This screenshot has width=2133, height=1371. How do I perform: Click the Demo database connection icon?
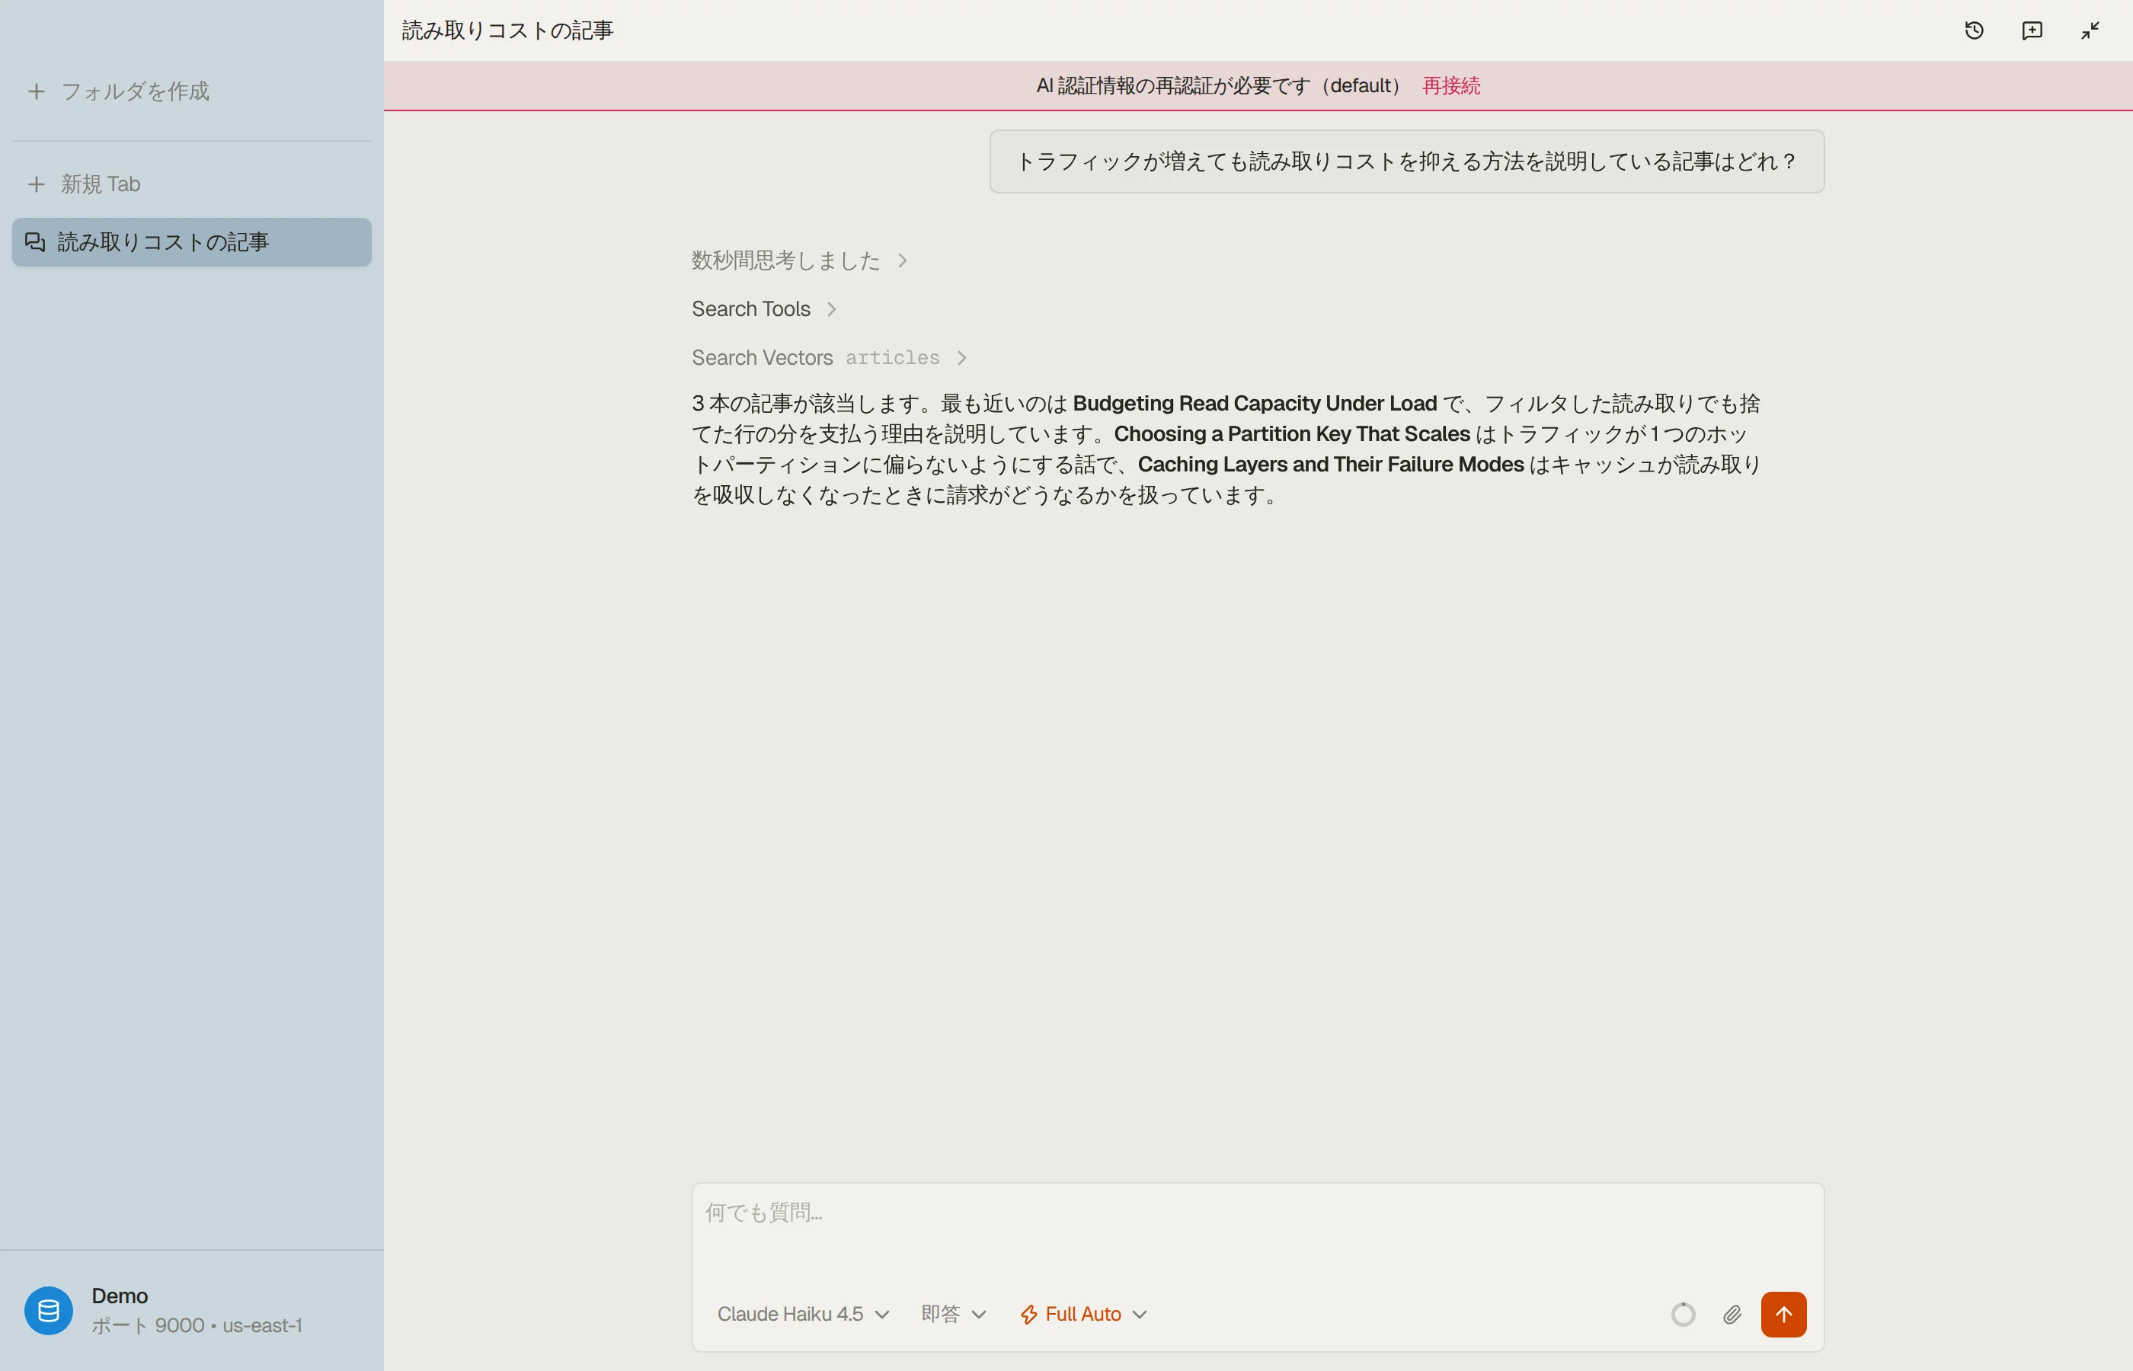[48, 1311]
